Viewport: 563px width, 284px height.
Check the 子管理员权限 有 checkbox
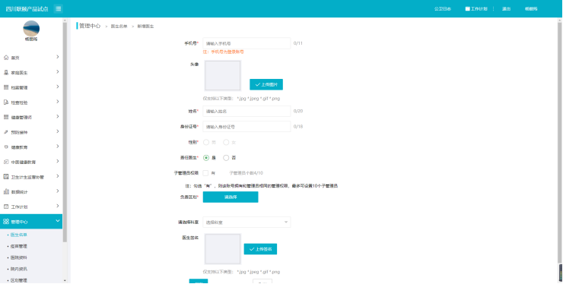[205, 173]
